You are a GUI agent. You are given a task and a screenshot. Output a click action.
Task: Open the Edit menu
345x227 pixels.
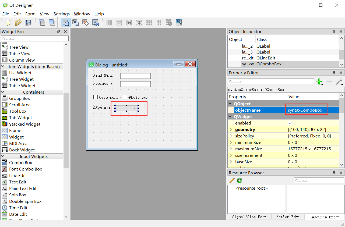pos(17,14)
